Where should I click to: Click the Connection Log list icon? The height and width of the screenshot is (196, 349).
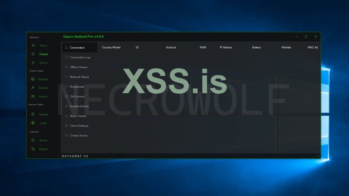point(66,57)
